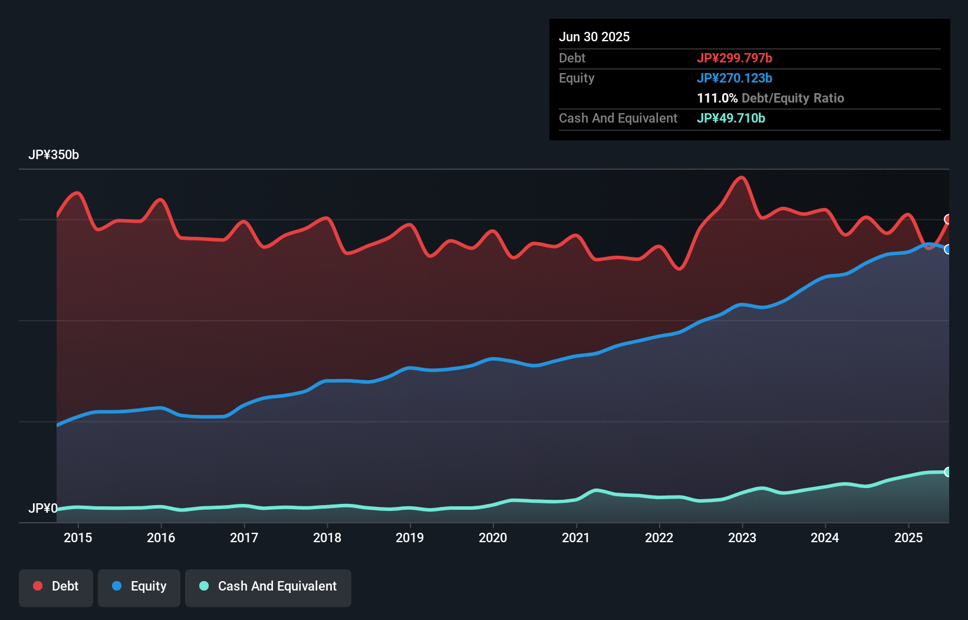Click the JP¥350b gridline label
Image resolution: width=968 pixels, height=620 pixels.
pos(54,155)
